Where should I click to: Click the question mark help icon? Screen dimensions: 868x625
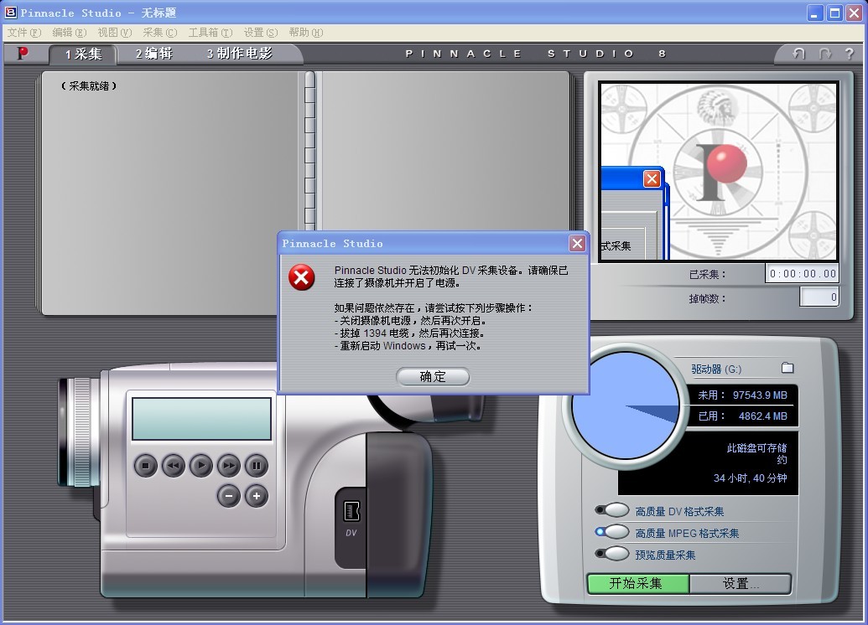849,54
